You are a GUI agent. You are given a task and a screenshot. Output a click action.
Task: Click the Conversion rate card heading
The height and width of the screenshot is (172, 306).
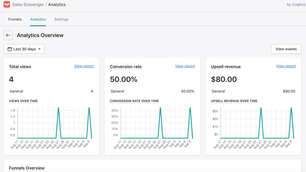[126, 67]
